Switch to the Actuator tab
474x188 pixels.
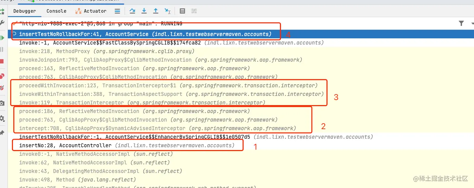click(91, 11)
